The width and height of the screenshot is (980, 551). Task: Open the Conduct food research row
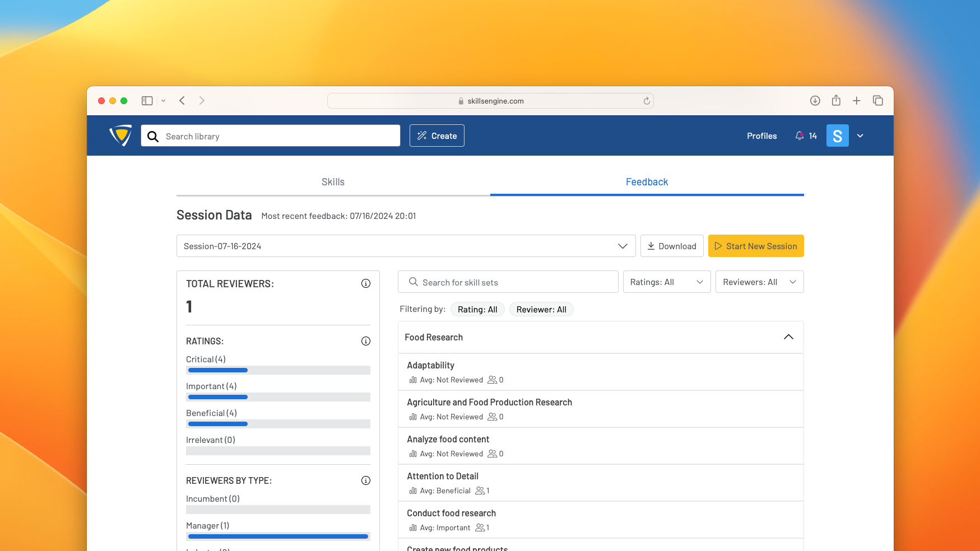coord(601,520)
